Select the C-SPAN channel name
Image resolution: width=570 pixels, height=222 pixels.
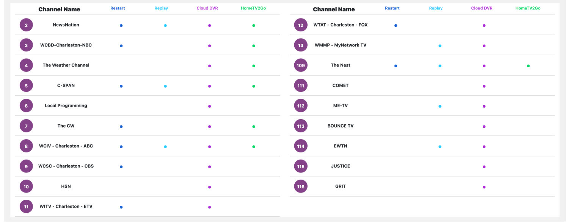pos(66,85)
